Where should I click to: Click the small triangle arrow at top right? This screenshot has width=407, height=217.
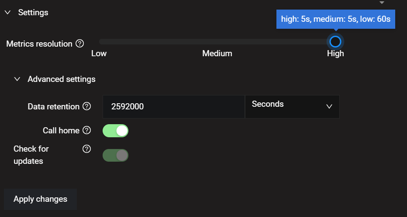coord(382,3)
